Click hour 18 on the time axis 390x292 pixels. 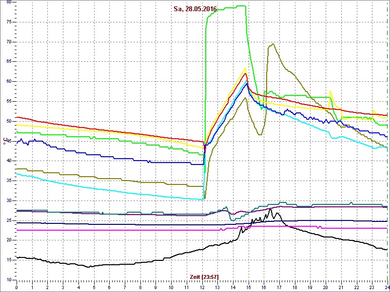point(295,287)
